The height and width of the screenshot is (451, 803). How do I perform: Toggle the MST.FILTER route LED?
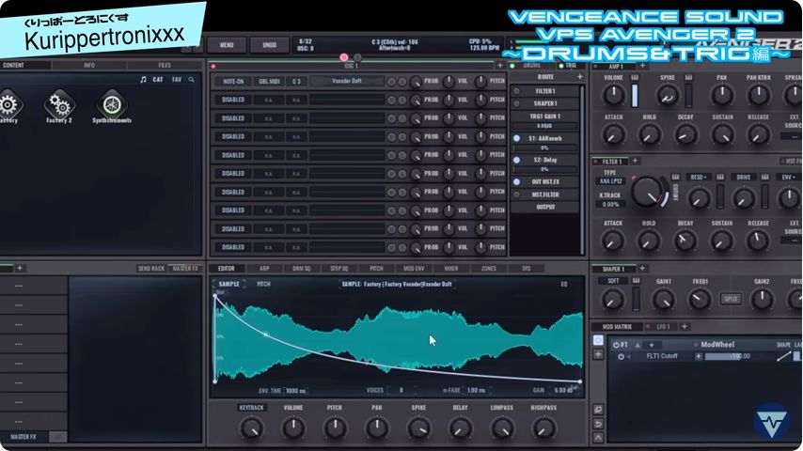click(517, 194)
